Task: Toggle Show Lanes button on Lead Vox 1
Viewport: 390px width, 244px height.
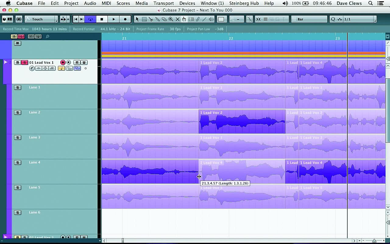Action: [77, 68]
